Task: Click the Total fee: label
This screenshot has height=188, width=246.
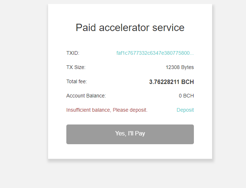Action: coord(77,81)
